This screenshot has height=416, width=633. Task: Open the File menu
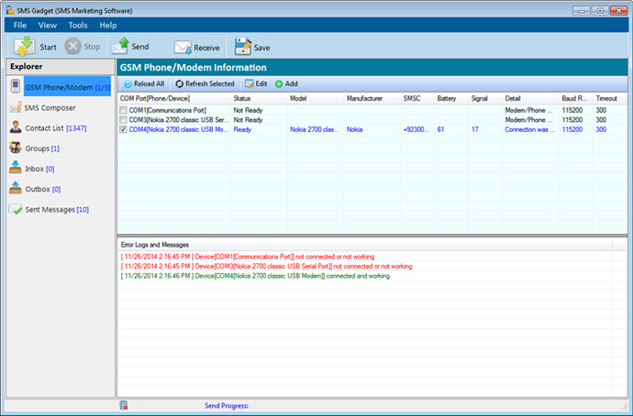coord(19,25)
